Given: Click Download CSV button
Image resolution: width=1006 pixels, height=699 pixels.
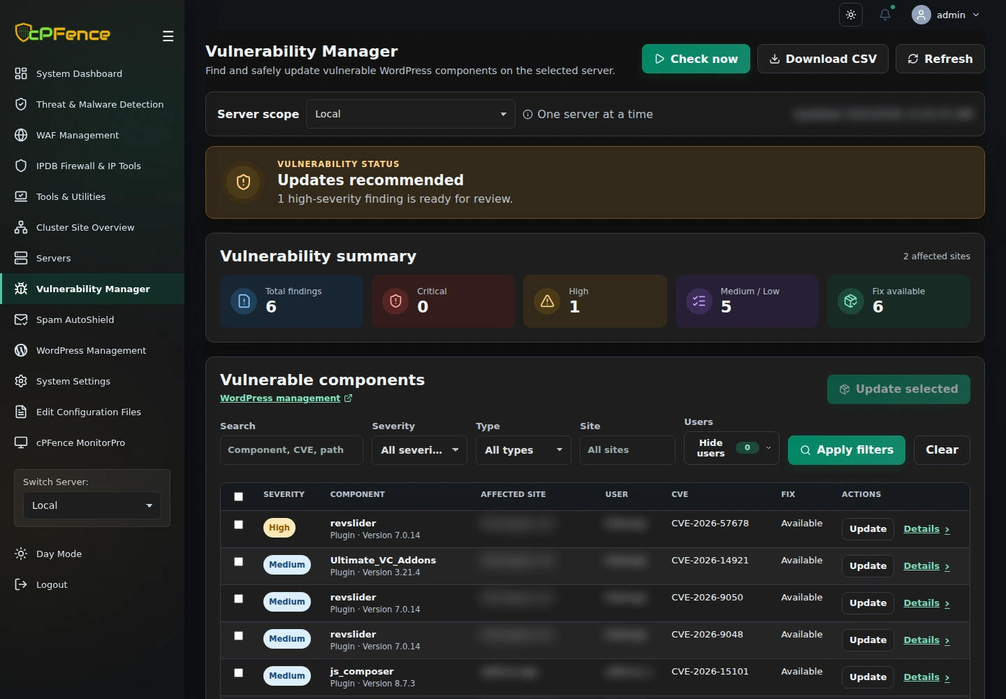Looking at the screenshot, I should [x=823, y=59].
